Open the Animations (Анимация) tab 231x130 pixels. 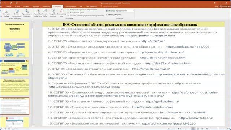coord(46,6)
